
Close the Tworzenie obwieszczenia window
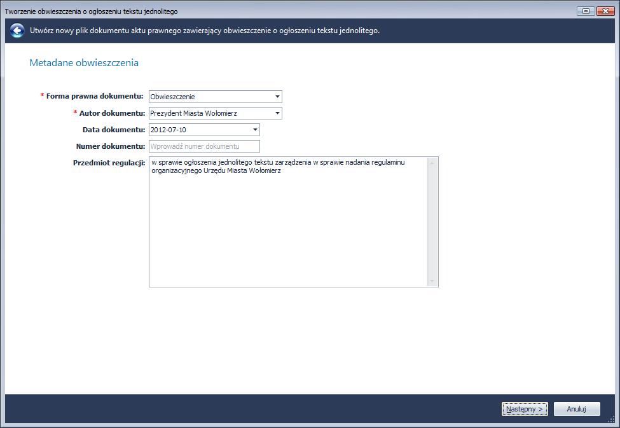(x=605, y=11)
